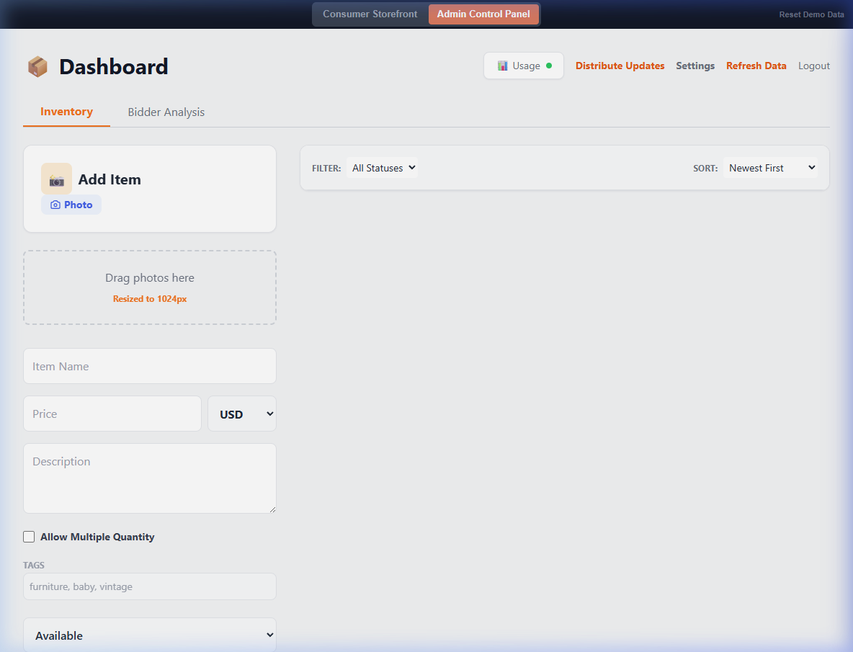Open Settings from the header
The width and height of the screenshot is (853, 652).
[x=695, y=66]
